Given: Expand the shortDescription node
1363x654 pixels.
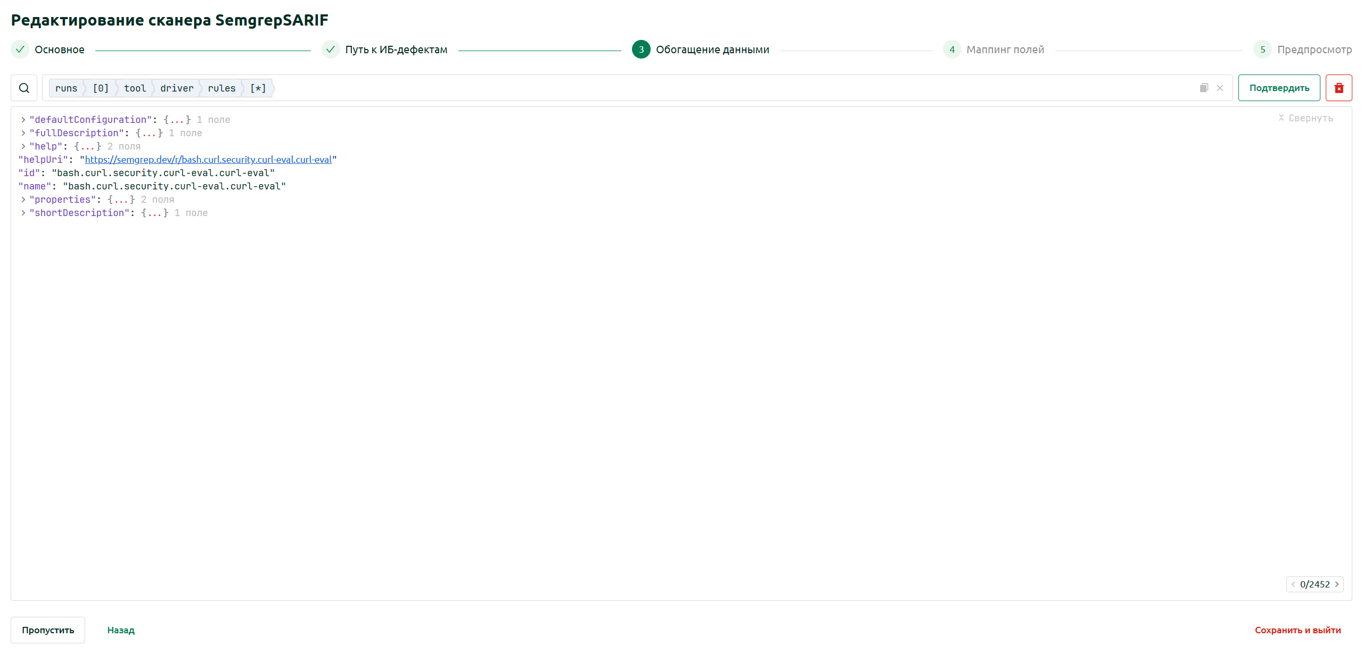Looking at the screenshot, I should 23,213.
